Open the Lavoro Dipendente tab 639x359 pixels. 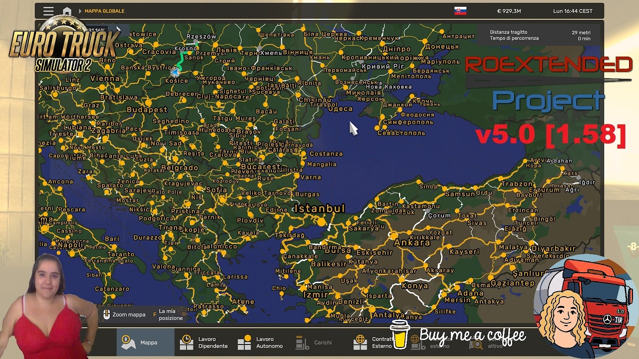(204, 343)
